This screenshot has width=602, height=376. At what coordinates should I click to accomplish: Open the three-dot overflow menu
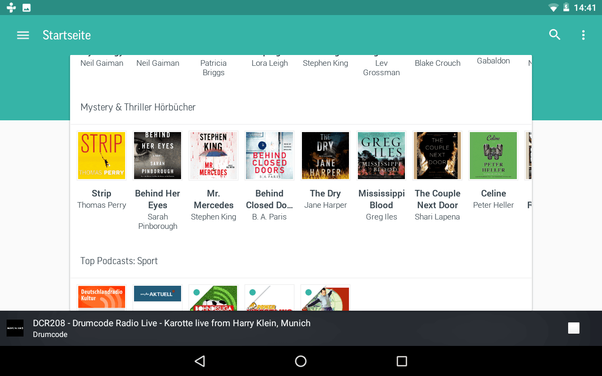[x=583, y=35]
